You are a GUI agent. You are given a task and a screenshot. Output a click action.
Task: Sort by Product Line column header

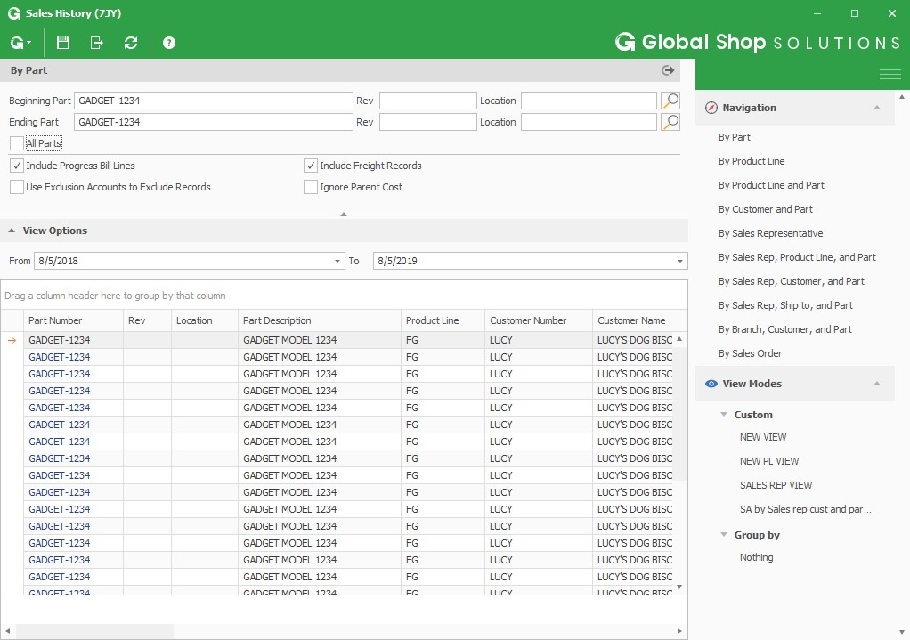443,320
